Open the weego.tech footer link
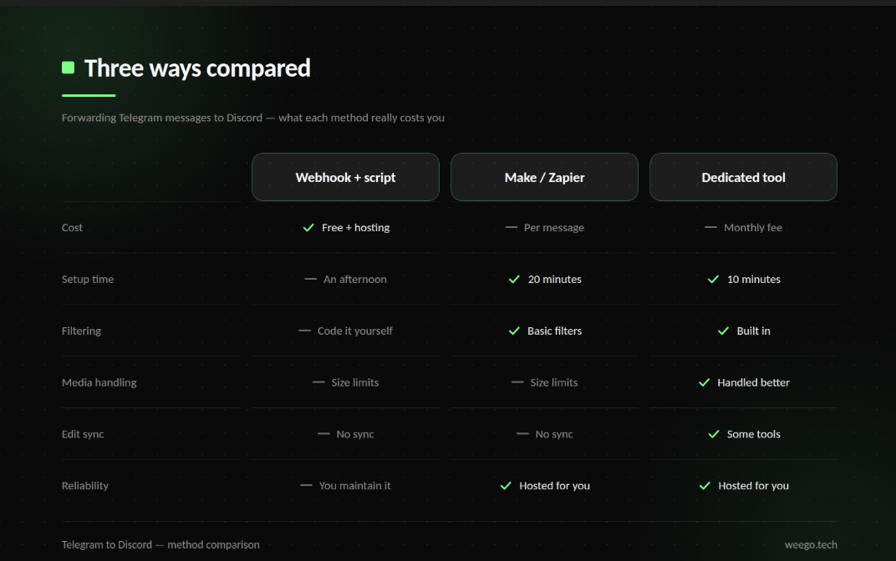The height and width of the screenshot is (561, 896). pyautogui.click(x=811, y=544)
